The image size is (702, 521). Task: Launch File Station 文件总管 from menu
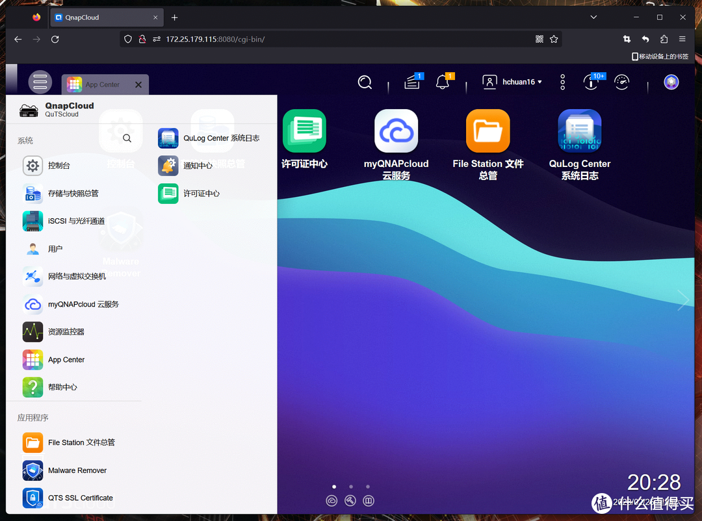tap(69, 442)
